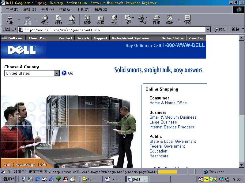Expand the Links (链接) toolbar chevron
245x183 pixels.
pyautogui.click(x=243, y=29)
